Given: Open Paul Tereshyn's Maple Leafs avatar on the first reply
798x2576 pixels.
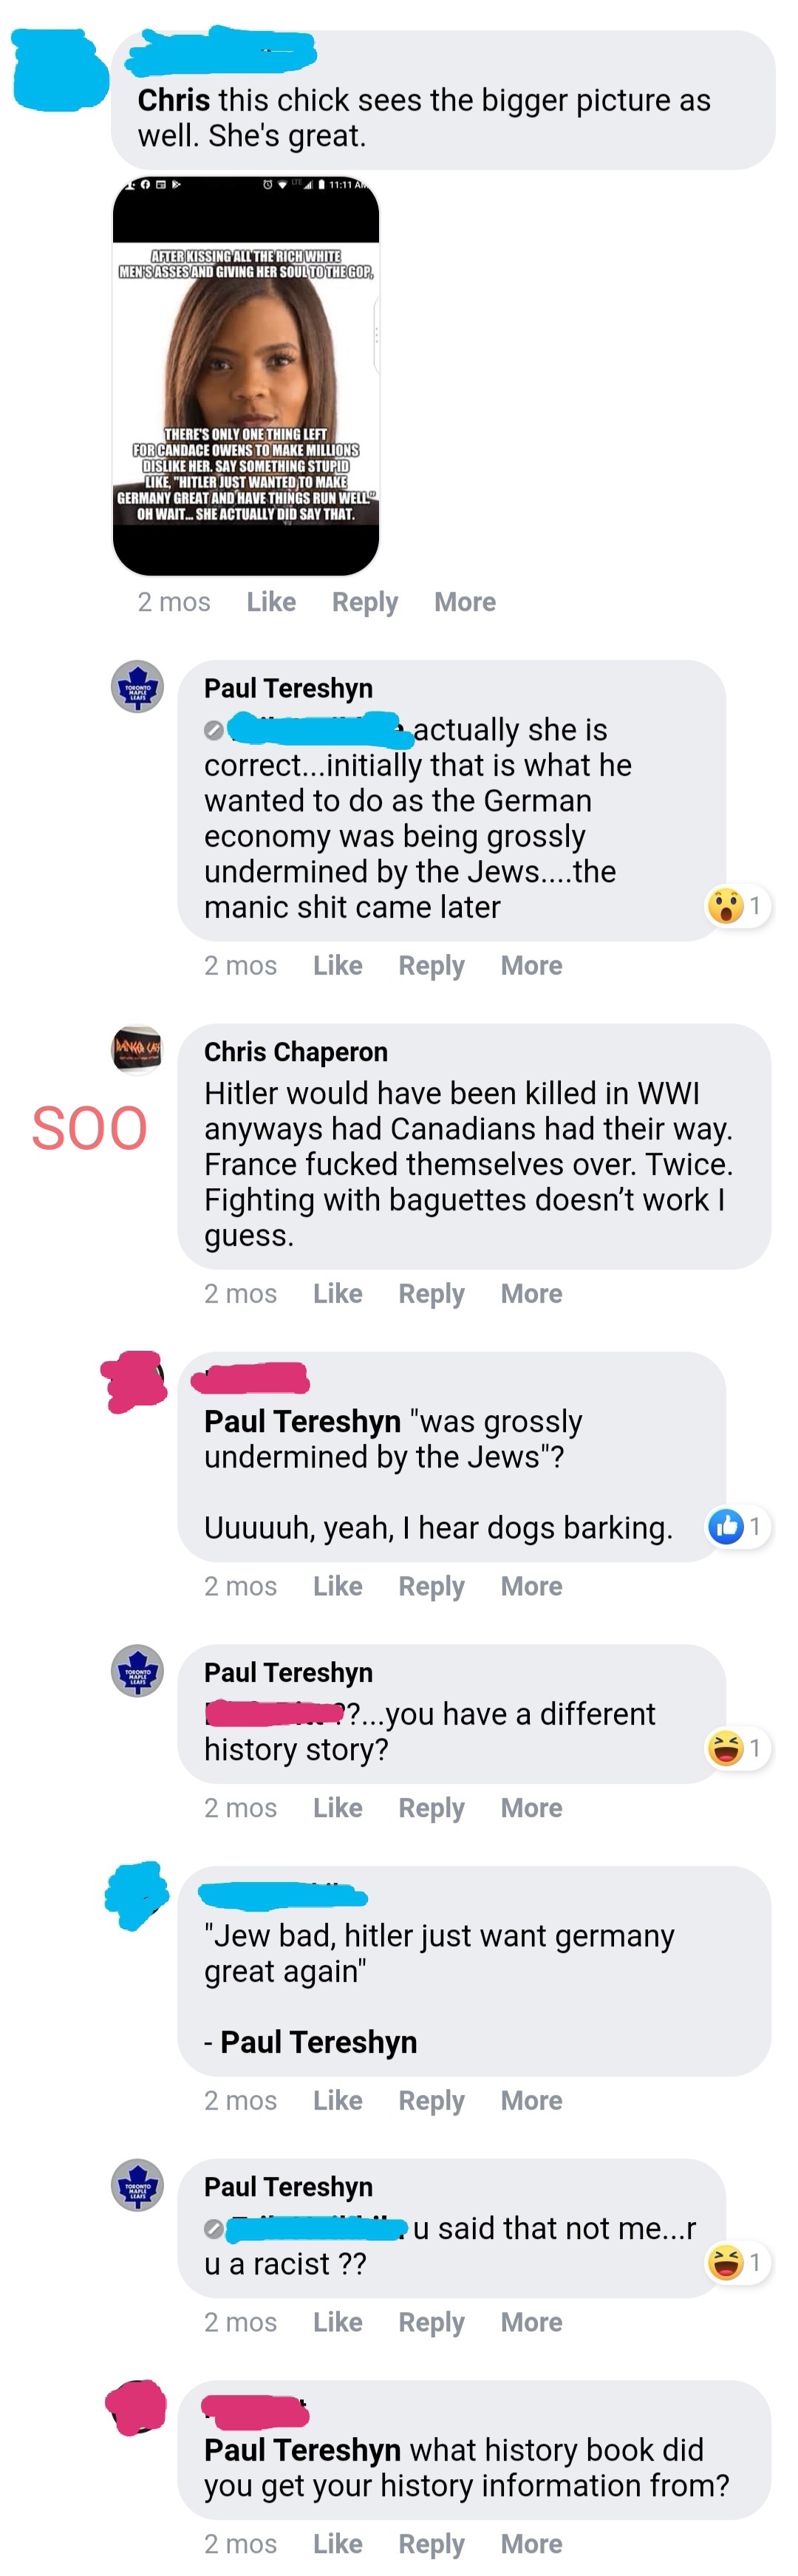Looking at the screenshot, I should point(137,687).
